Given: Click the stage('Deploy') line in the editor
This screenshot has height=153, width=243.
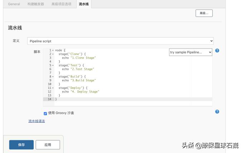Looking at the screenshot, I should point(73,88).
